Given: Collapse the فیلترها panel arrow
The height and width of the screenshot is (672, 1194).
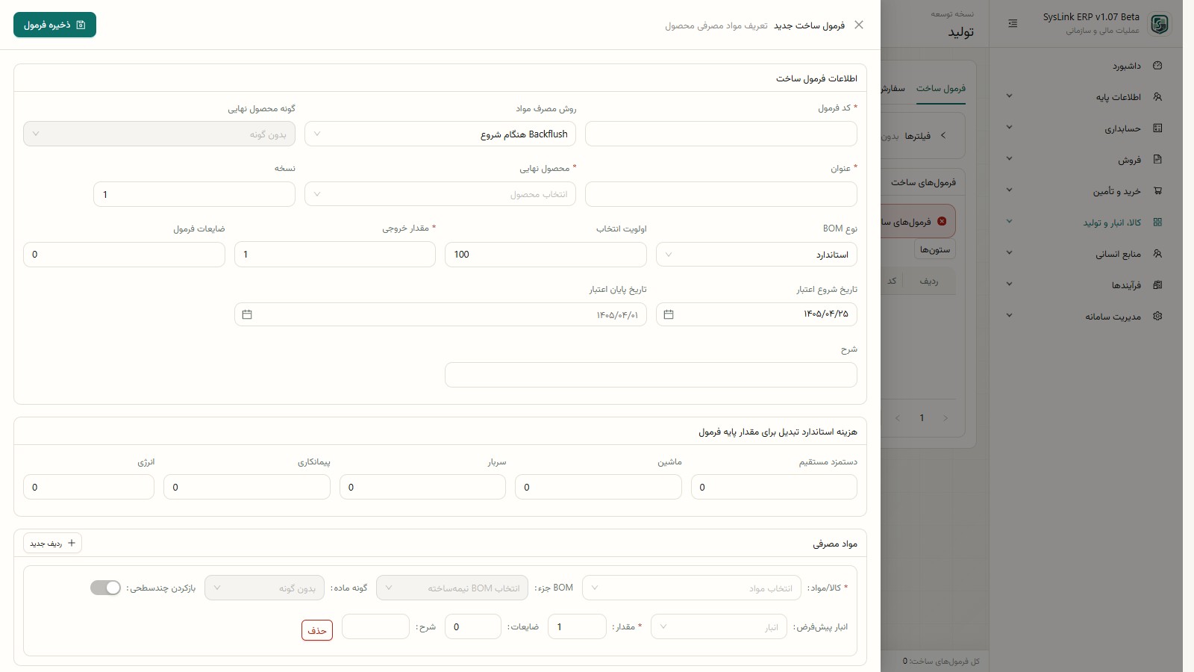Looking at the screenshot, I should pyautogui.click(x=943, y=136).
